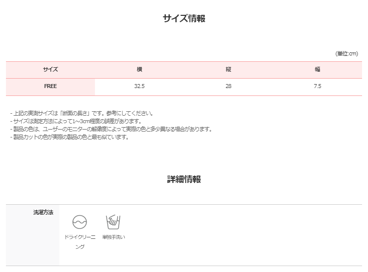The width and height of the screenshot is (368, 272).
Task: Click the 横 column header
Action: coord(139,69)
